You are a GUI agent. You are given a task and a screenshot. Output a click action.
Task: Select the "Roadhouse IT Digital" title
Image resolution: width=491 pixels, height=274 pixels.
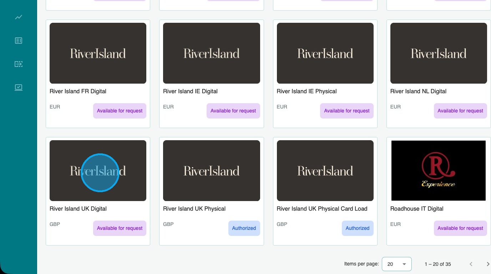pyautogui.click(x=417, y=209)
